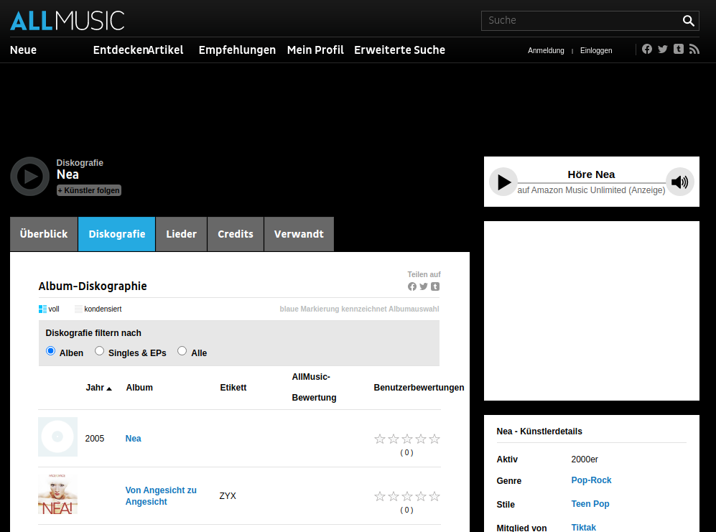The image size is (716, 532).
Task: Open the Verwandt tab
Action: [x=299, y=234]
